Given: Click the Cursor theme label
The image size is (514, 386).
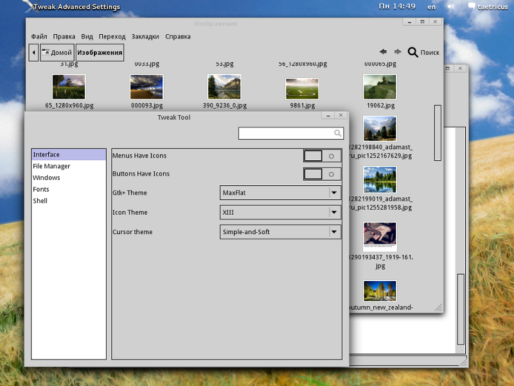Looking at the screenshot, I should [132, 232].
